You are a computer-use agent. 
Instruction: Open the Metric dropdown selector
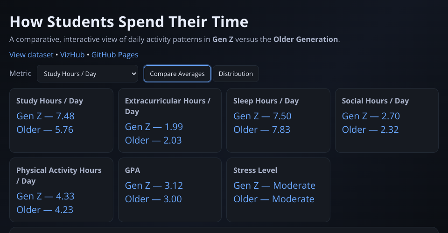[x=87, y=74]
